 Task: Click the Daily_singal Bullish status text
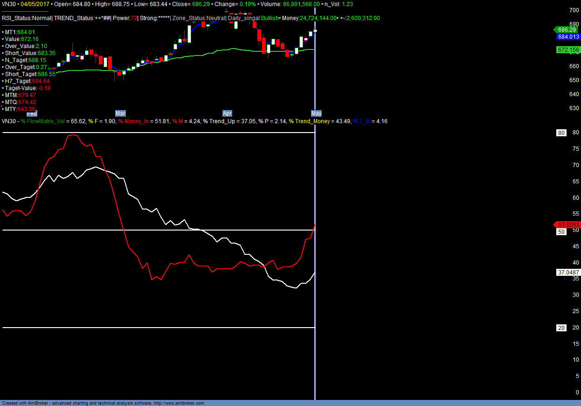(253, 18)
